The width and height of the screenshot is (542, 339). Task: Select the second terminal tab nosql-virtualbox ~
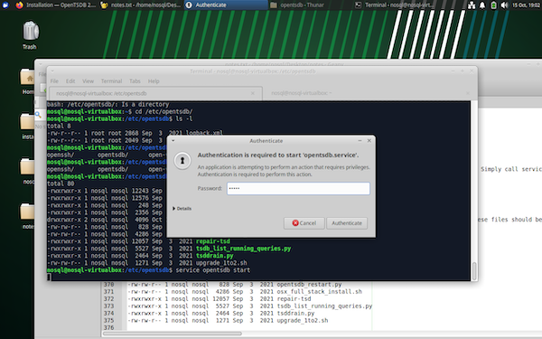369,93
